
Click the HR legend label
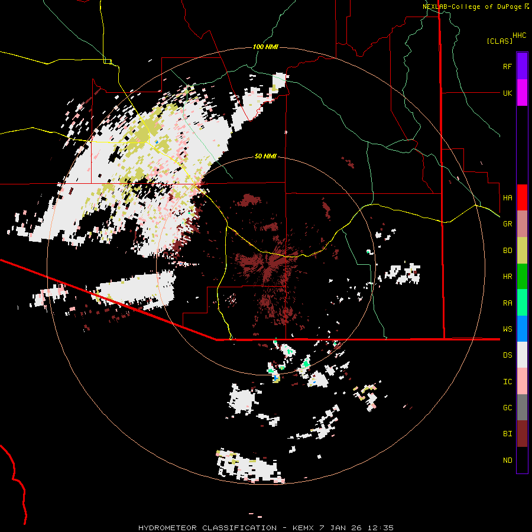click(507, 277)
